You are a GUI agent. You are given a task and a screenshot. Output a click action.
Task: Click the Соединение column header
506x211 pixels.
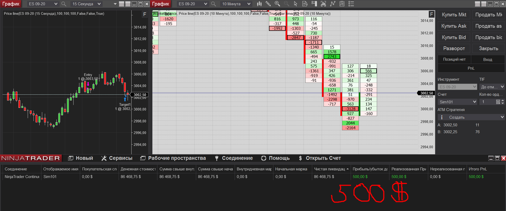[x=22, y=169]
